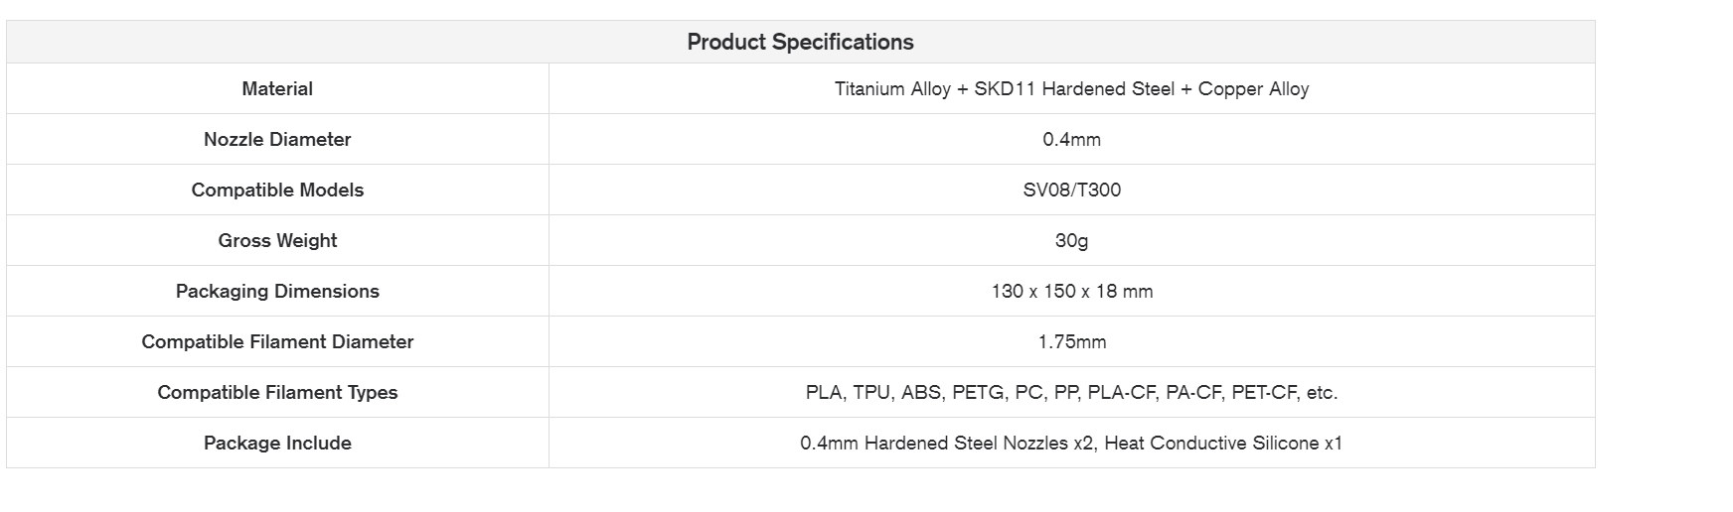
Task: Click the Compatible Filament Diameter label
Action: point(277,342)
